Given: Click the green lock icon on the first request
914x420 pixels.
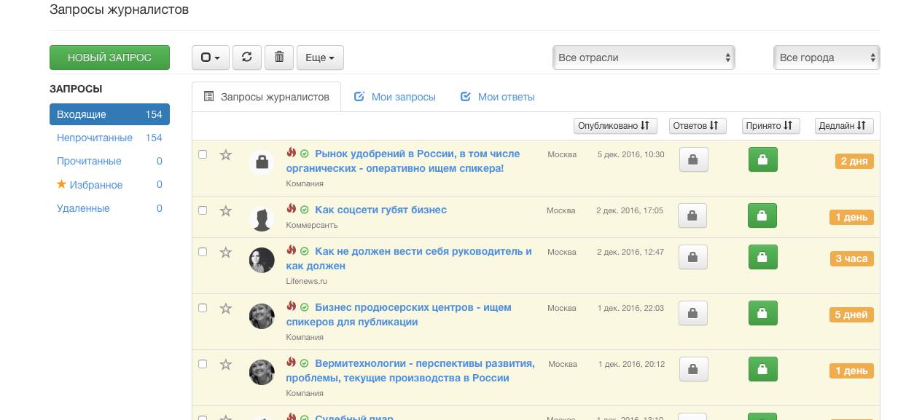Looking at the screenshot, I should (762, 159).
